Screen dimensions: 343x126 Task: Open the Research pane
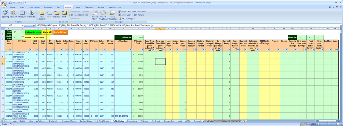point(13,14)
